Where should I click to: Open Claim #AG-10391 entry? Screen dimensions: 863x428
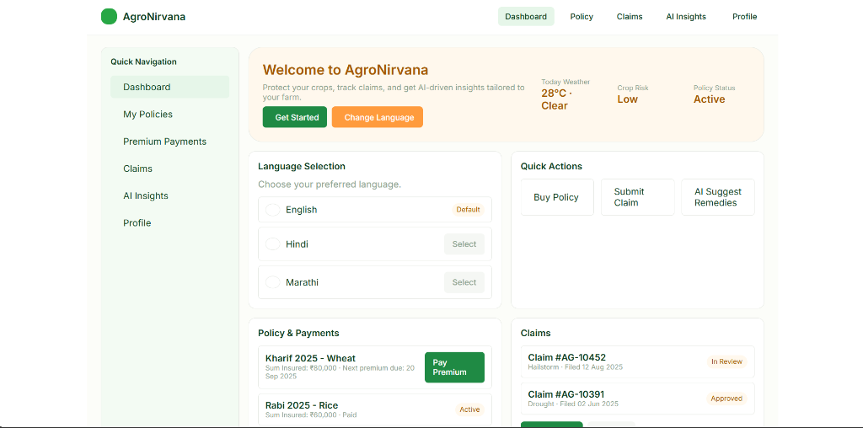click(637, 399)
